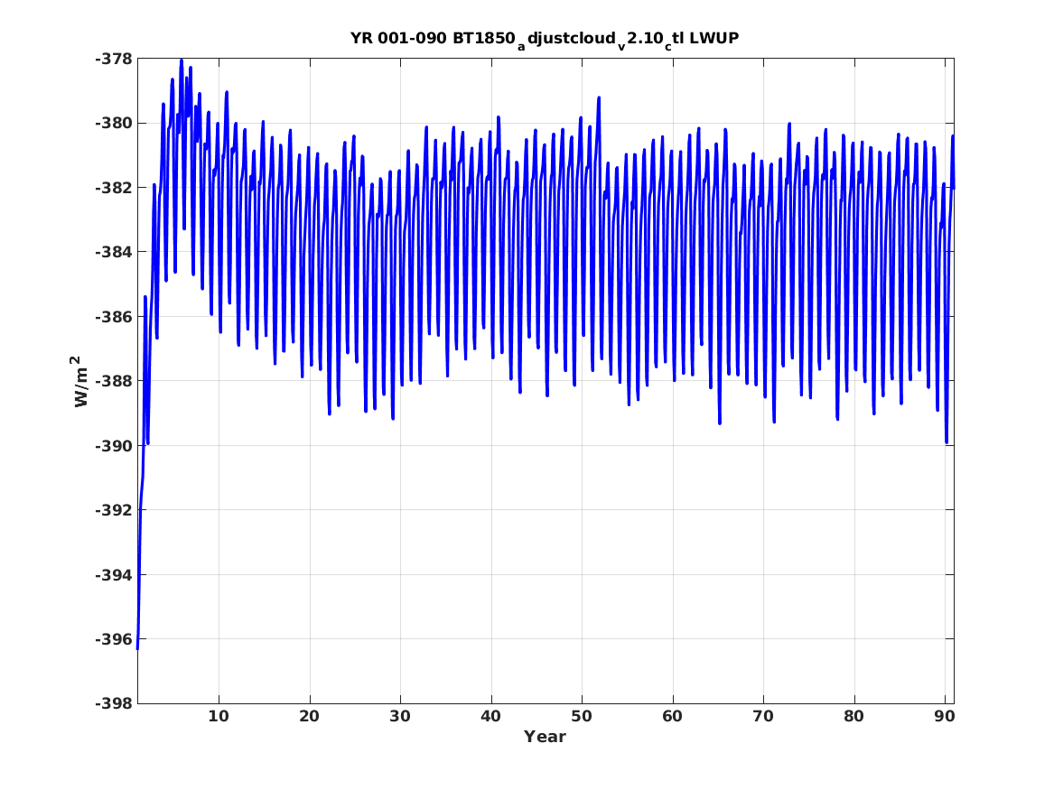Click the y-axis tick label '-394'
This screenshot has height=790, width=1054.
(114, 575)
